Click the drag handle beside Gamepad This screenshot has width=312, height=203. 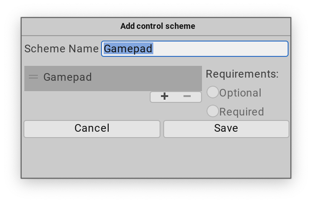[x=33, y=77]
